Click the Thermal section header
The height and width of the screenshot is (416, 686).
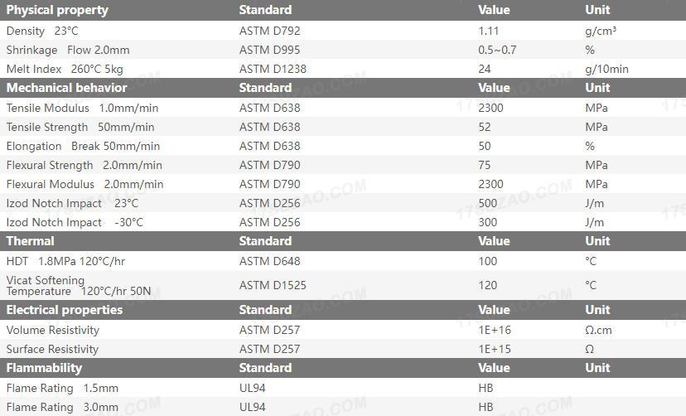(x=31, y=241)
